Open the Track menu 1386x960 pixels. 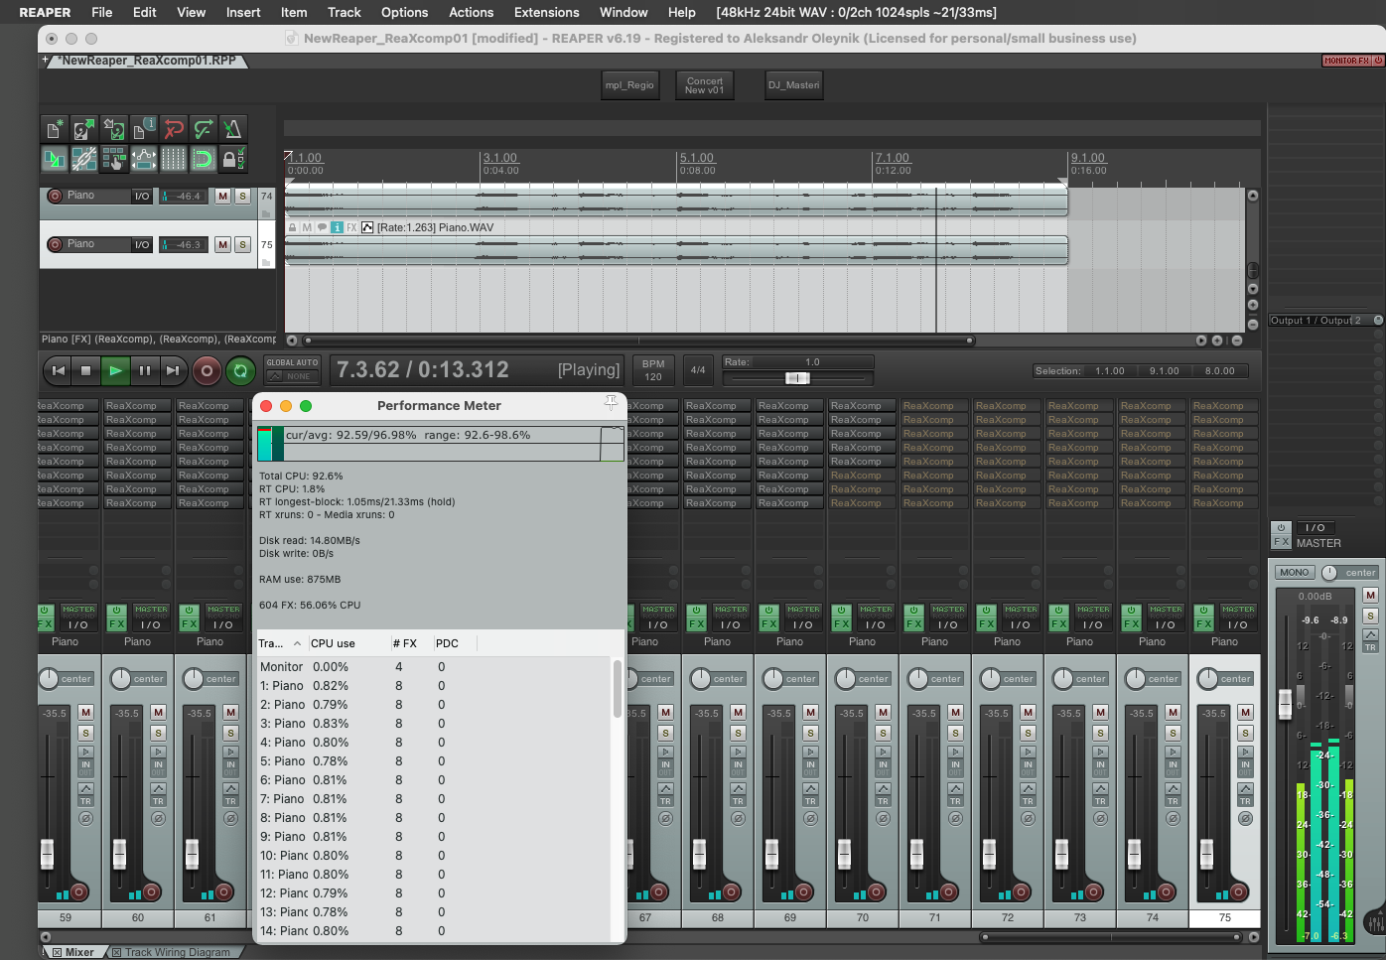[x=345, y=12]
